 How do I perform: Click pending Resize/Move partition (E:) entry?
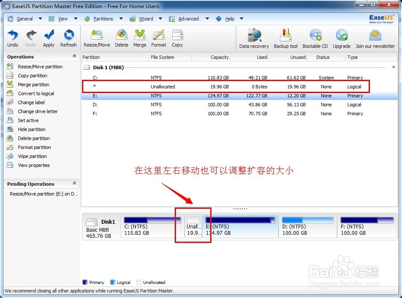coord(44,194)
